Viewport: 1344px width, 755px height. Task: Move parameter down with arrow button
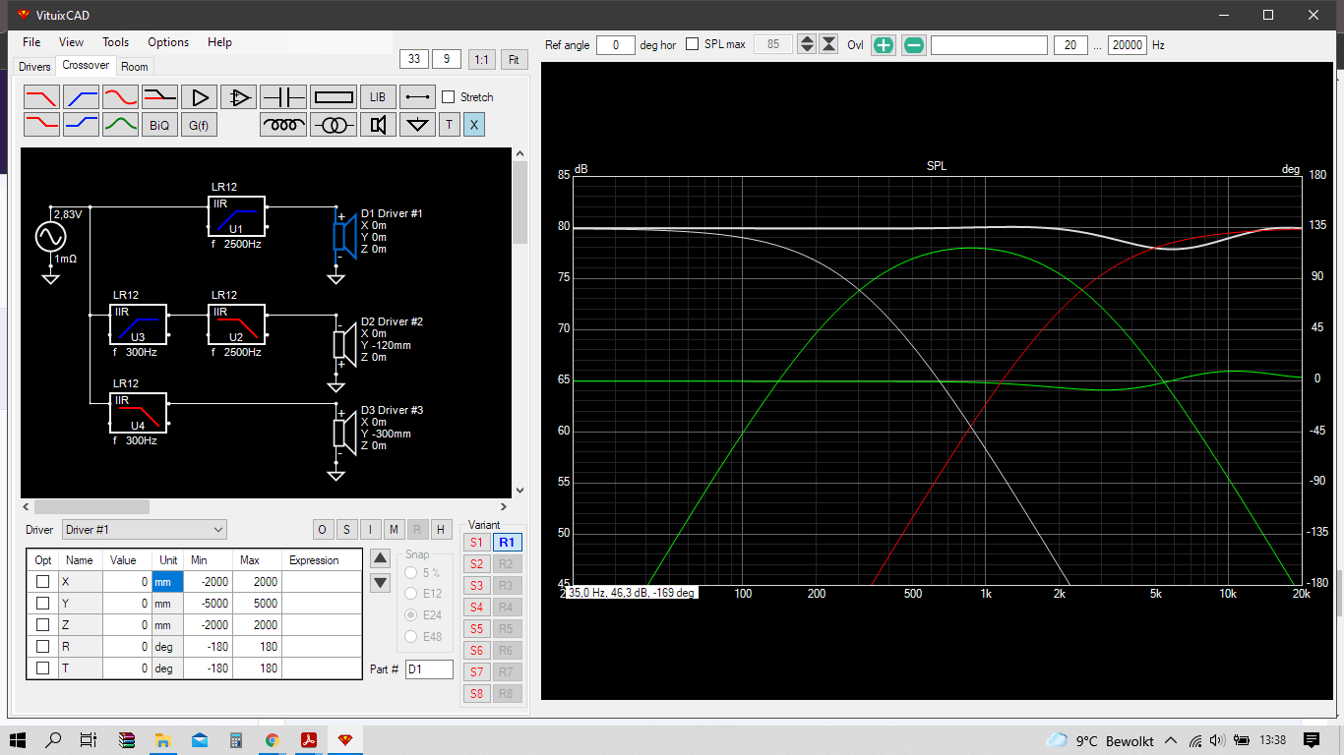tap(380, 582)
